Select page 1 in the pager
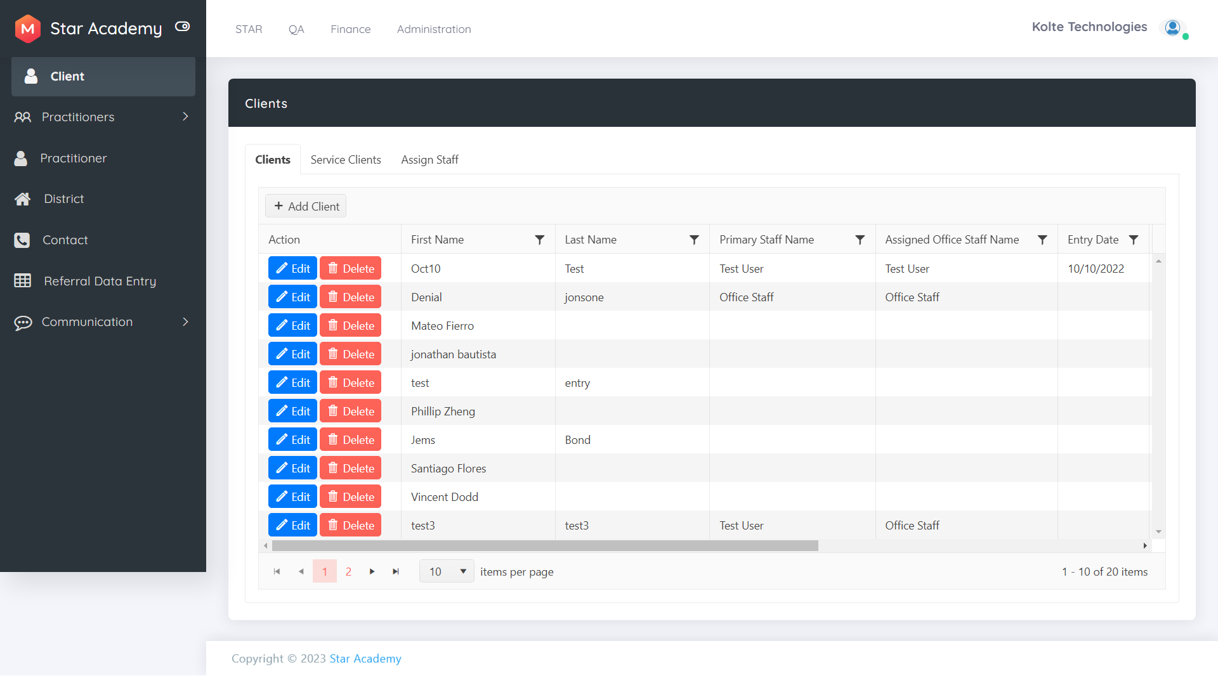This screenshot has height=676, width=1218. pyautogui.click(x=325, y=572)
